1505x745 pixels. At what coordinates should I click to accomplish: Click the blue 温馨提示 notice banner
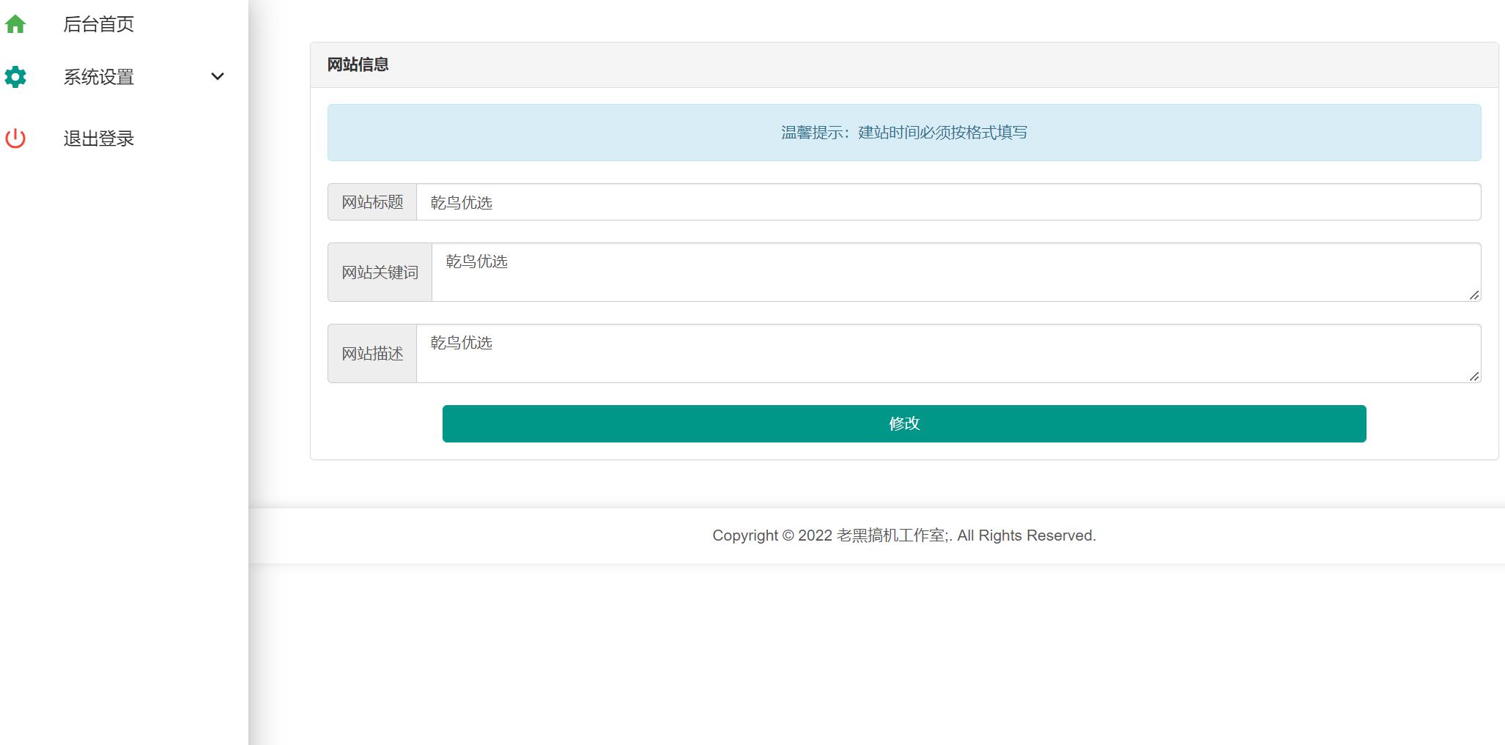click(903, 133)
